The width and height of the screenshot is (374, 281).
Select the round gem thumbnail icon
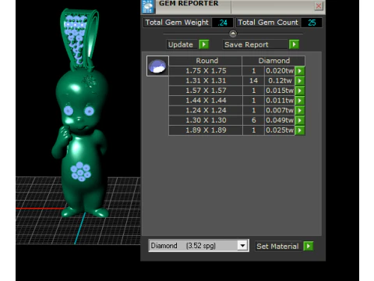coord(157,66)
